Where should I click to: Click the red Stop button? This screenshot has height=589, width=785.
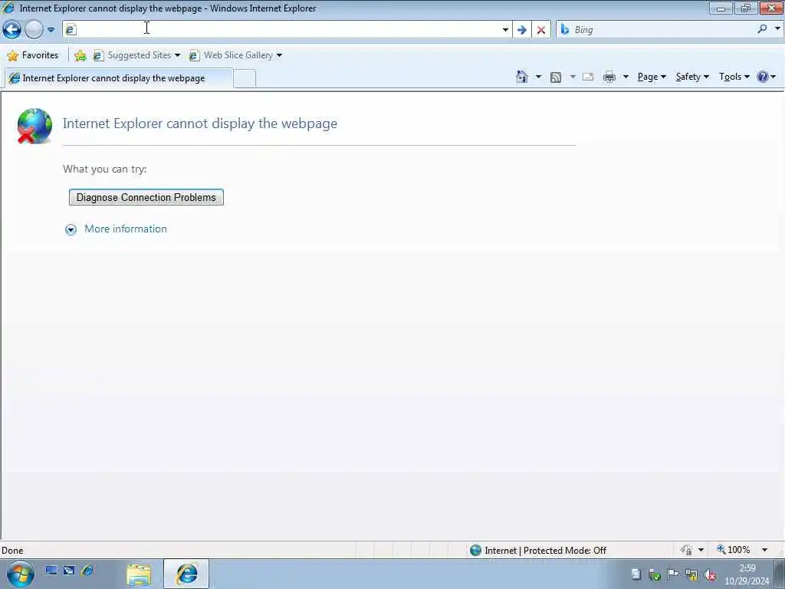[540, 30]
